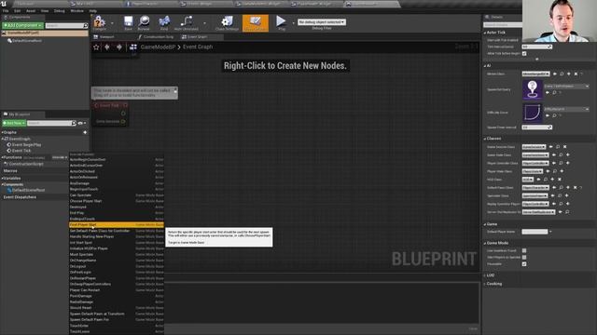Select Choose Player Start in override list

coord(117,201)
